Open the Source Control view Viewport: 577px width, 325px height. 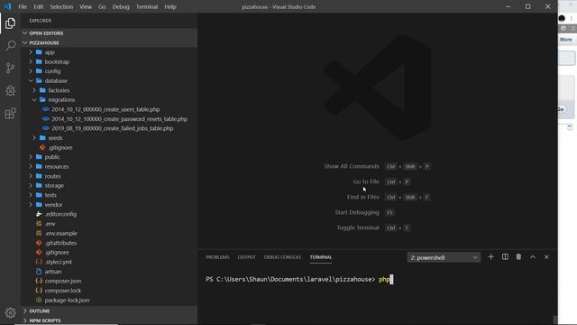point(10,69)
